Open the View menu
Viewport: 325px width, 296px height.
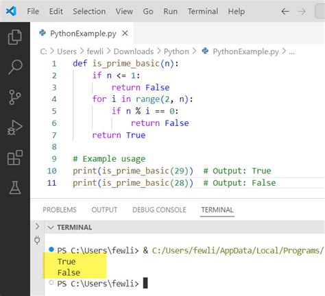pos(124,11)
